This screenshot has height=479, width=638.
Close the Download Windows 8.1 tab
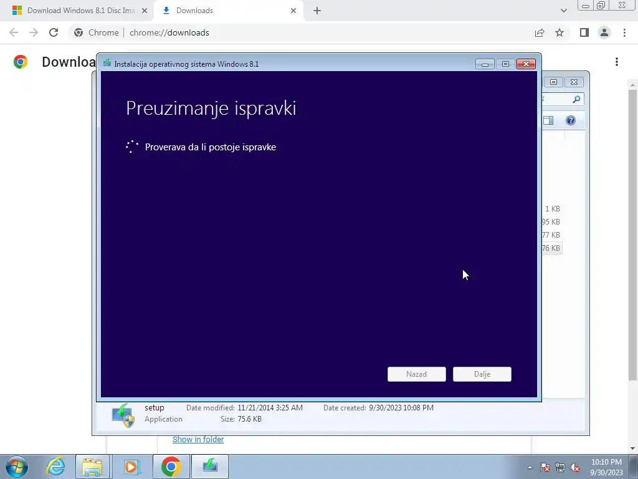pyautogui.click(x=145, y=11)
